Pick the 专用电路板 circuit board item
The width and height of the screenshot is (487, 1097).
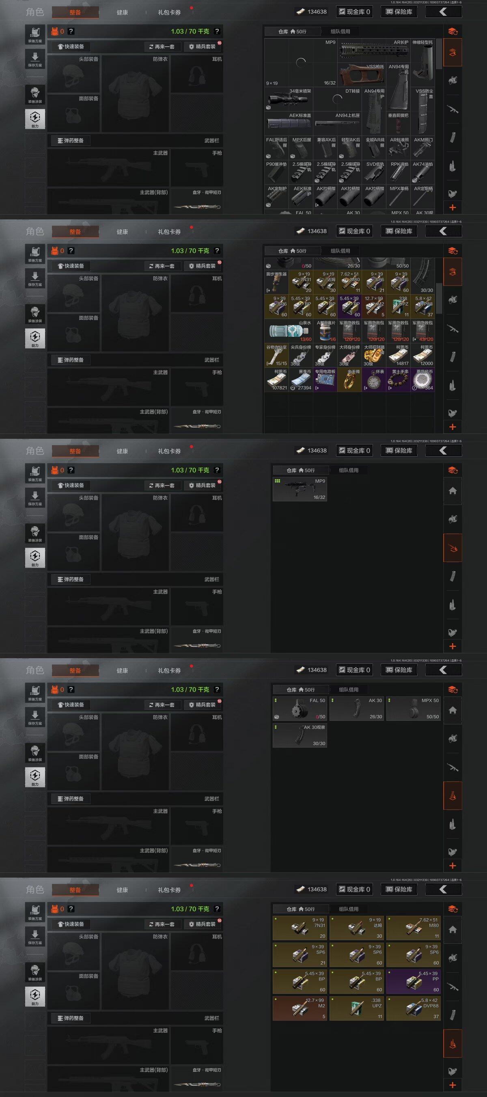[325, 380]
